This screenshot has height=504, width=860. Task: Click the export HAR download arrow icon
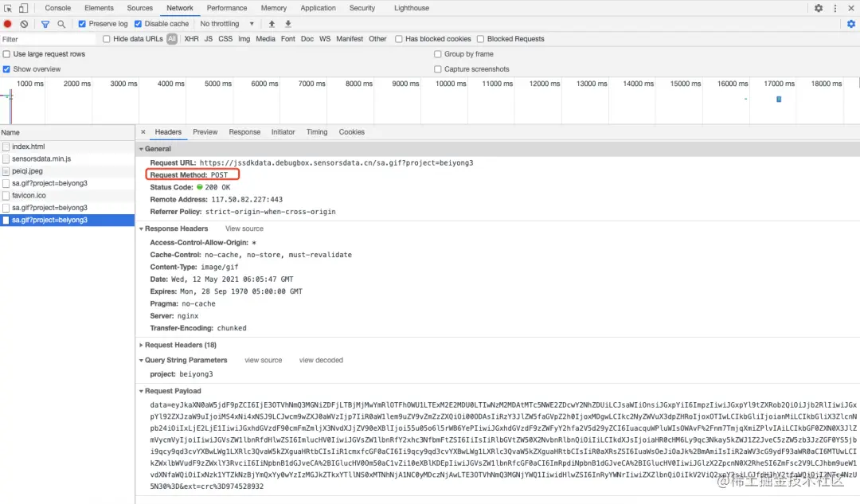click(x=288, y=24)
